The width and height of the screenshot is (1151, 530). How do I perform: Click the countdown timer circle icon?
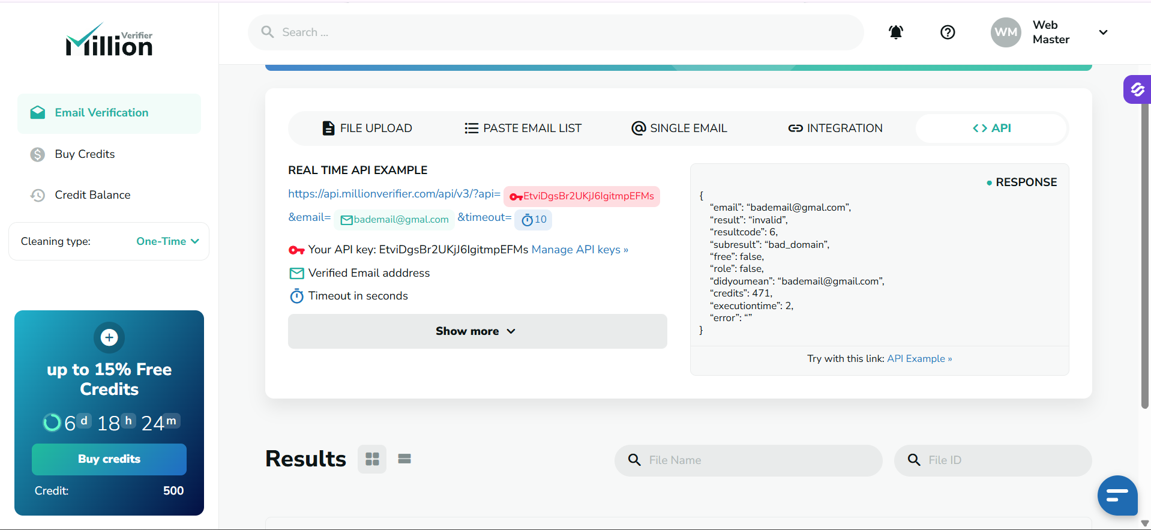(52, 423)
